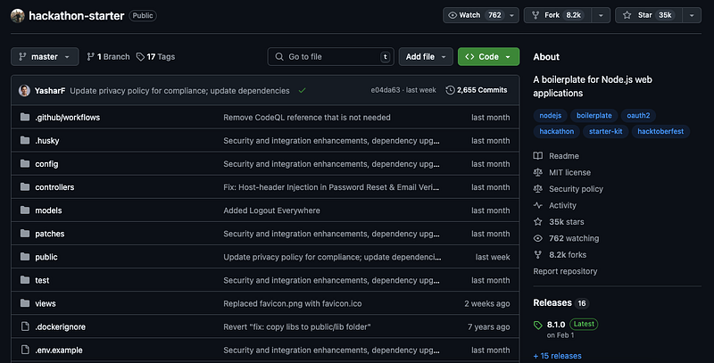The image size is (714, 363).
Task: Click the Report repository link
Action: 565,271
